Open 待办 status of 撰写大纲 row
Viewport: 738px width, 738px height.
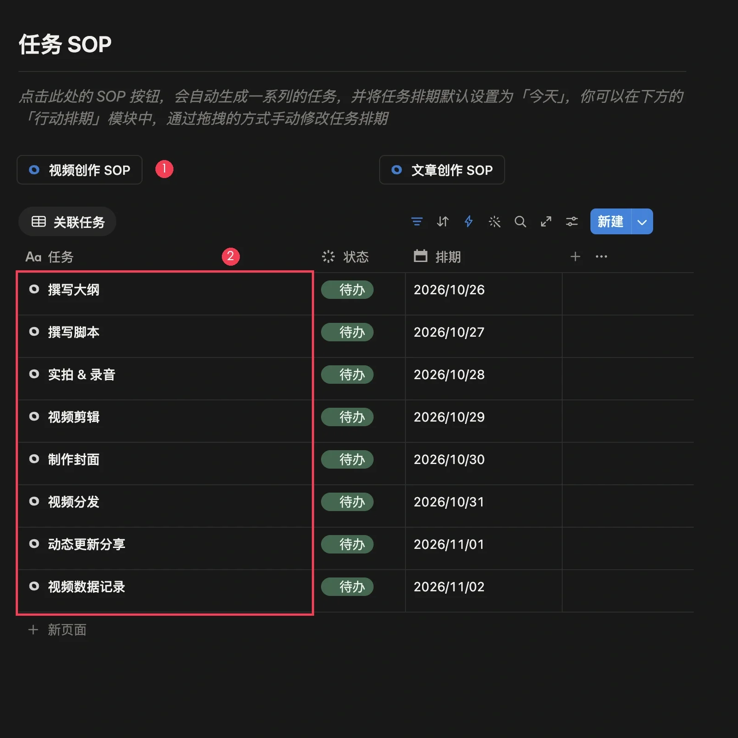(347, 290)
